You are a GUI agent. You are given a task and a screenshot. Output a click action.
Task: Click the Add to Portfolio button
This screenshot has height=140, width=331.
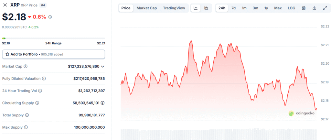pyautogui.click(x=54, y=54)
